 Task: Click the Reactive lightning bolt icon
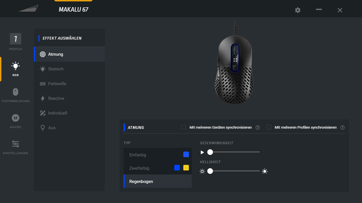coord(43,98)
